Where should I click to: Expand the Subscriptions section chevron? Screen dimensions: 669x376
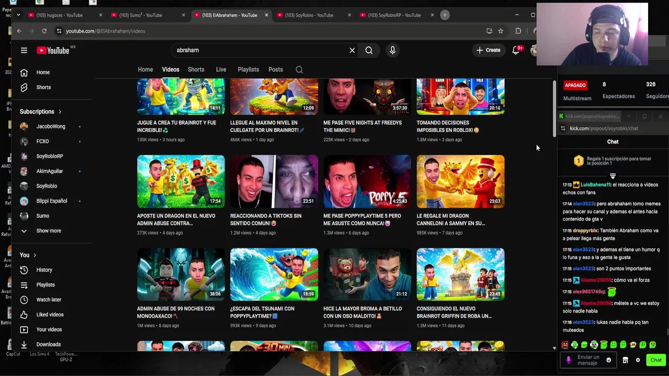click(x=60, y=112)
